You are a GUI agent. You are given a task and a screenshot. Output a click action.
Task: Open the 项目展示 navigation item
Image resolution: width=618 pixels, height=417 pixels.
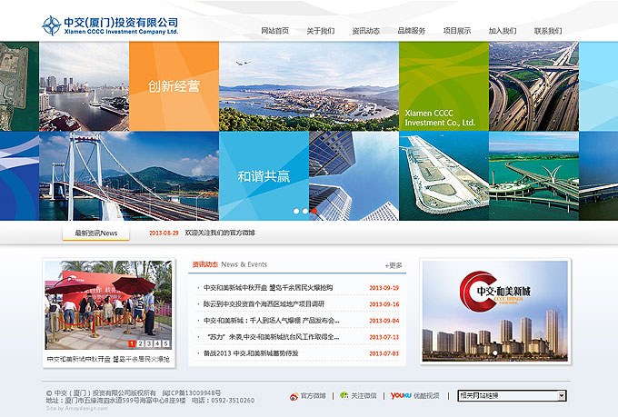click(x=456, y=31)
